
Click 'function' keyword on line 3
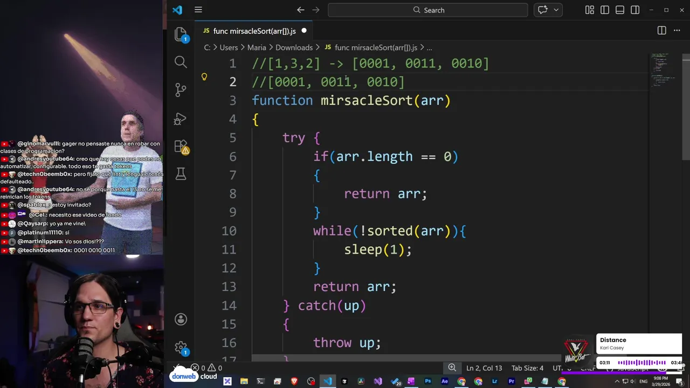pos(282,100)
